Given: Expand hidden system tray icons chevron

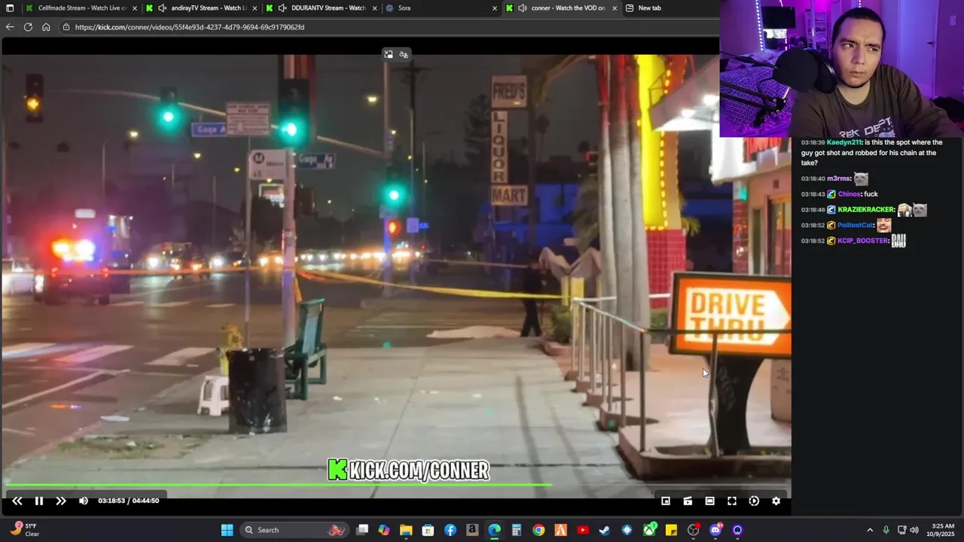Looking at the screenshot, I should 870,530.
